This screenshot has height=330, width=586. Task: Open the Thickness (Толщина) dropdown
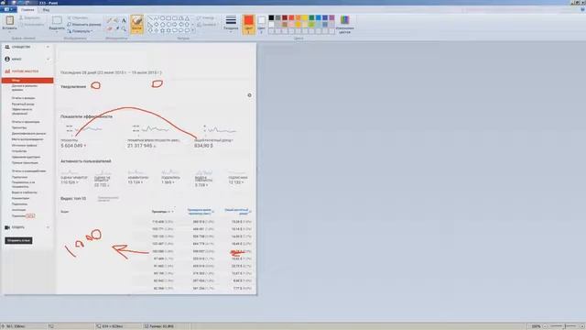(231, 24)
